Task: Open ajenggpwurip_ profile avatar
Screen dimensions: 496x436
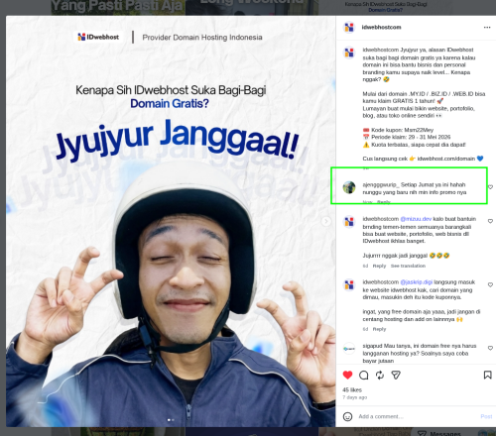Action: tap(349, 187)
